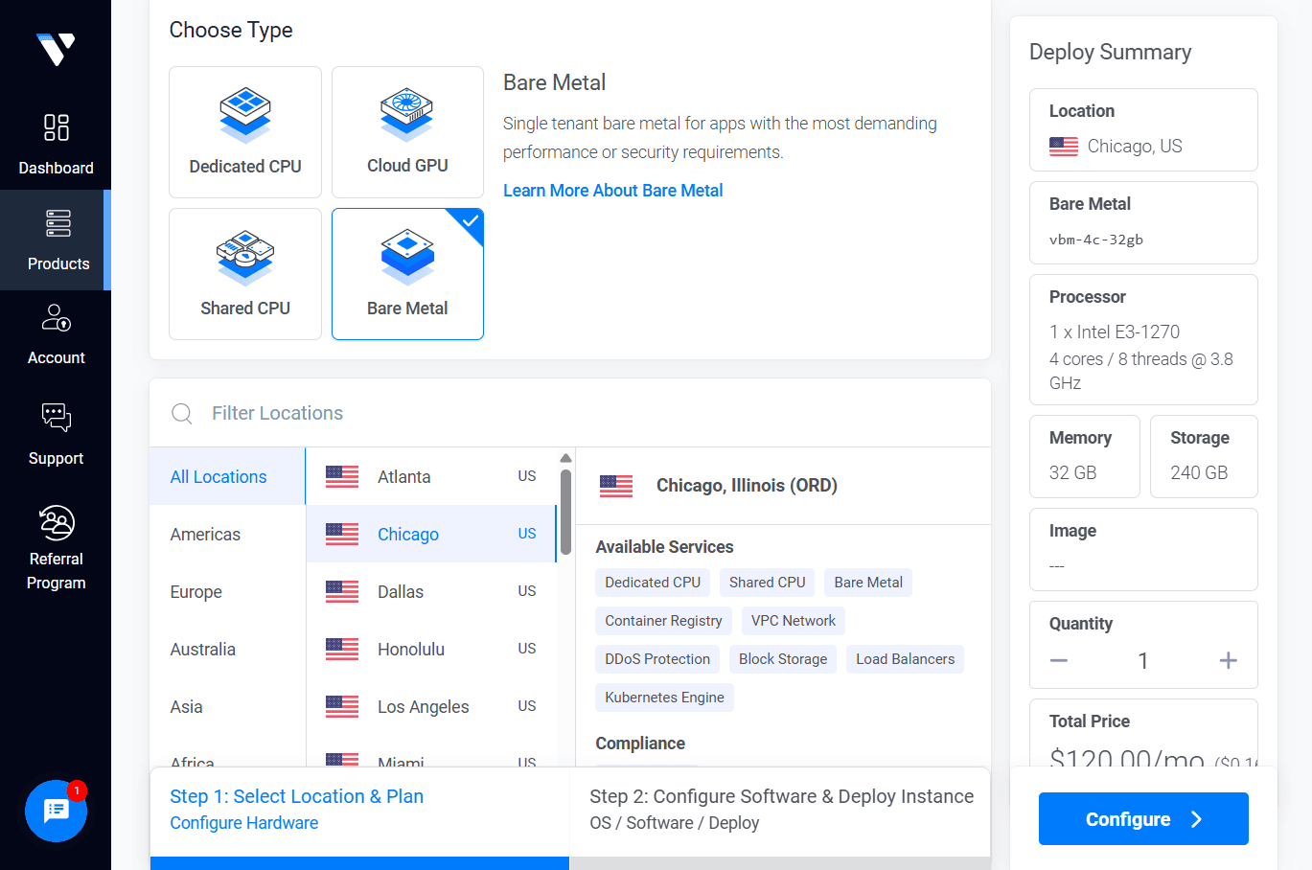Open Step 2: Configure Software & Deploy Instance

coord(781,810)
